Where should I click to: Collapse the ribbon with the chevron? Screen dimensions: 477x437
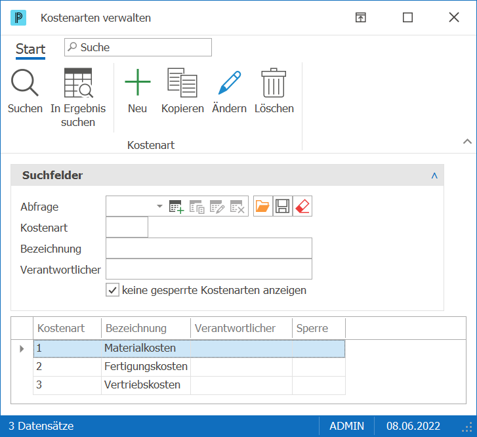[x=467, y=142]
